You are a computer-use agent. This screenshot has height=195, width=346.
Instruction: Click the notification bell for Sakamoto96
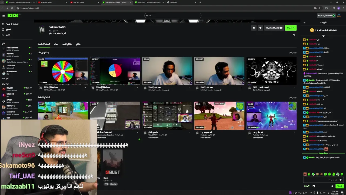pyautogui.click(x=254, y=28)
